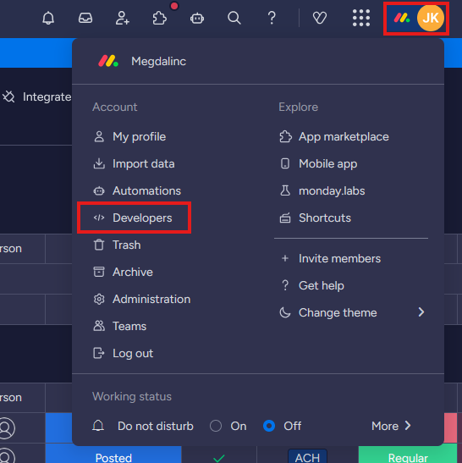Open the apps puzzle-piece icon in top bar
This screenshot has height=463, width=462.
pyautogui.click(x=159, y=19)
